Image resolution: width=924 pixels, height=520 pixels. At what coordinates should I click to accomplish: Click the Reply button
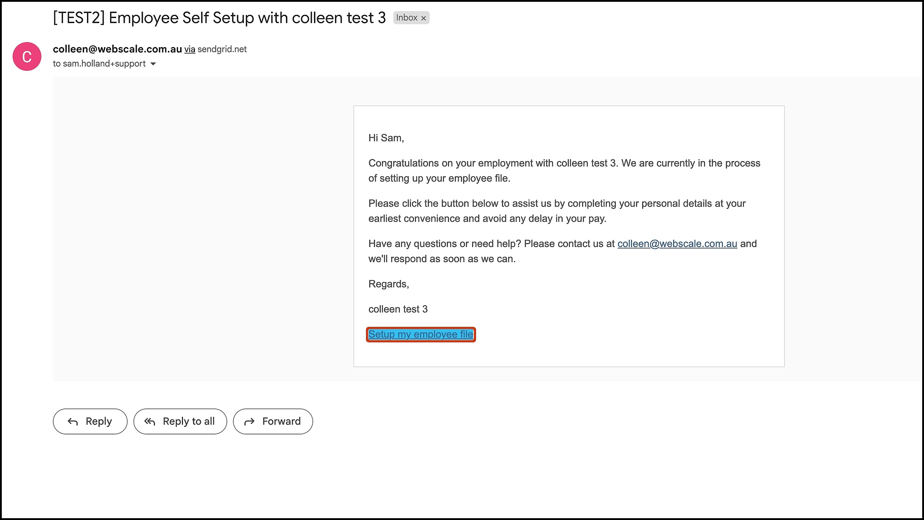(90, 421)
